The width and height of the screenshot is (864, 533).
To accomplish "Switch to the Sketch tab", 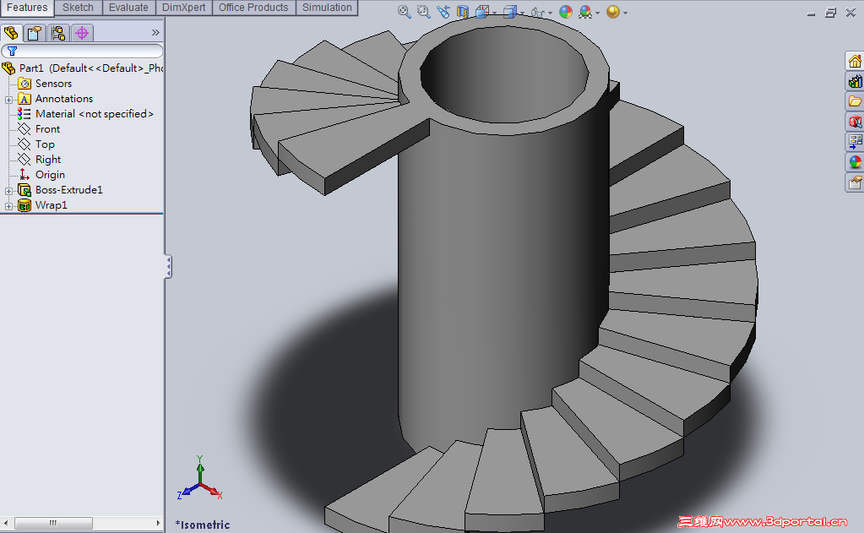I will [79, 8].
